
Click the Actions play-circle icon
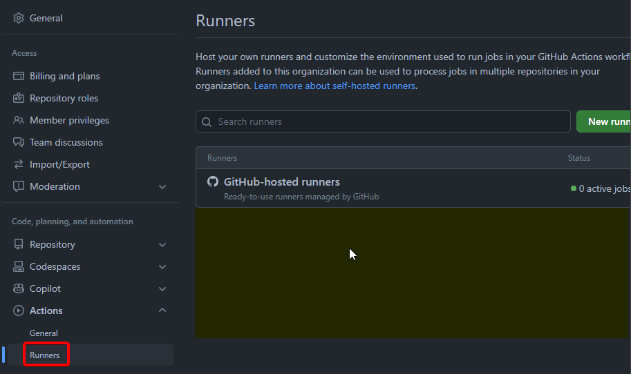(19, 311)
